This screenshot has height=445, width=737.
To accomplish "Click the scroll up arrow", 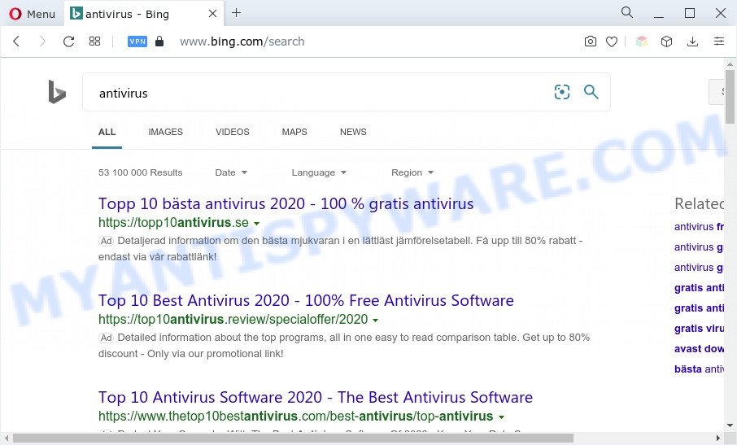I will (x=730, y=64).
